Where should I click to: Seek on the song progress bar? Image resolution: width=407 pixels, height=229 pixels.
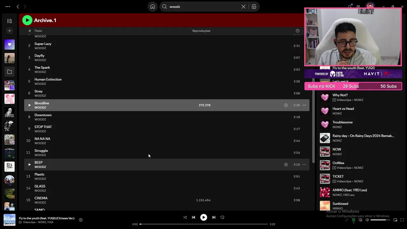point(204,224)
